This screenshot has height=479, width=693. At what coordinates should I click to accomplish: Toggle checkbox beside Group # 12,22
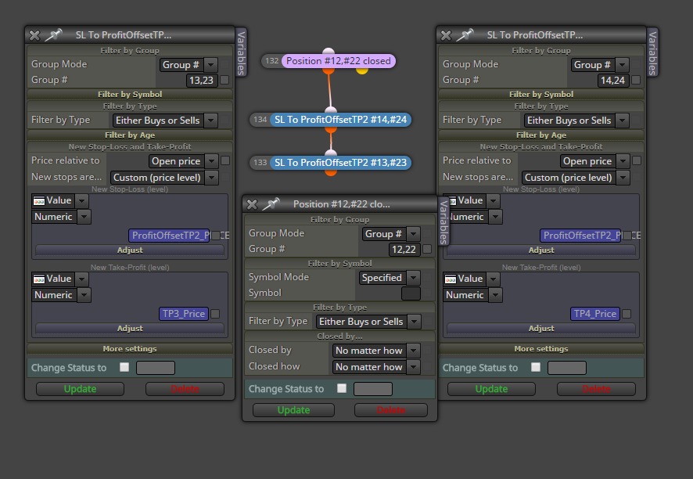point(427,249)
